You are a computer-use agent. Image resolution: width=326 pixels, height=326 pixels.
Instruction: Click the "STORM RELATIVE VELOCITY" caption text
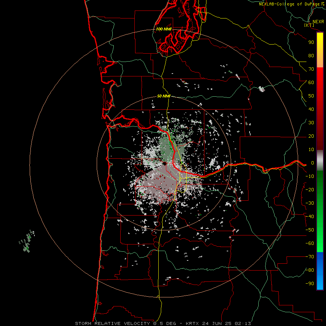pyautogui.click(x=113, y=323)
